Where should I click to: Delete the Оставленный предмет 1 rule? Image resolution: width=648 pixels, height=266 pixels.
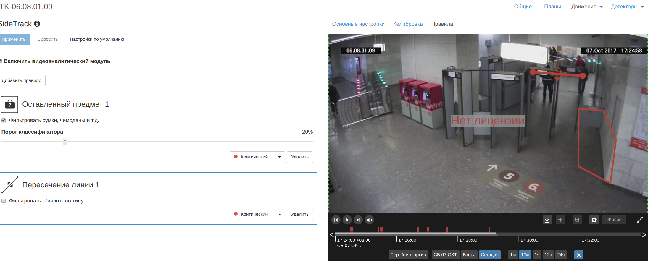click(x=300, y=157)
